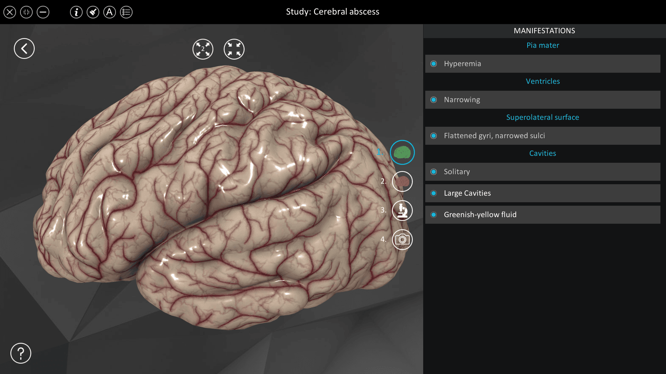Image resolution: width=666 pixels, height=374 pixels.
Task: Select the Large Cavities row
Action: [x=543, y=193]
